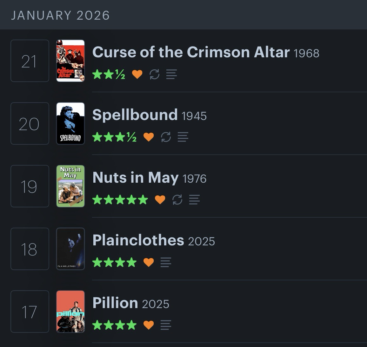Select the day 21 diary entry box
The height and width of the screenshot is (347, 367).
coord(30,61)
